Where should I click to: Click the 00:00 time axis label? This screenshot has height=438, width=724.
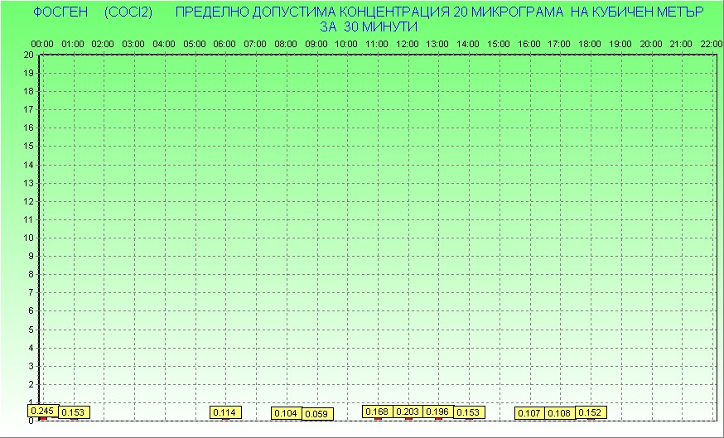click(x=42, y=45)
